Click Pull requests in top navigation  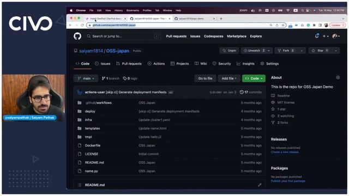pos(176,36)
